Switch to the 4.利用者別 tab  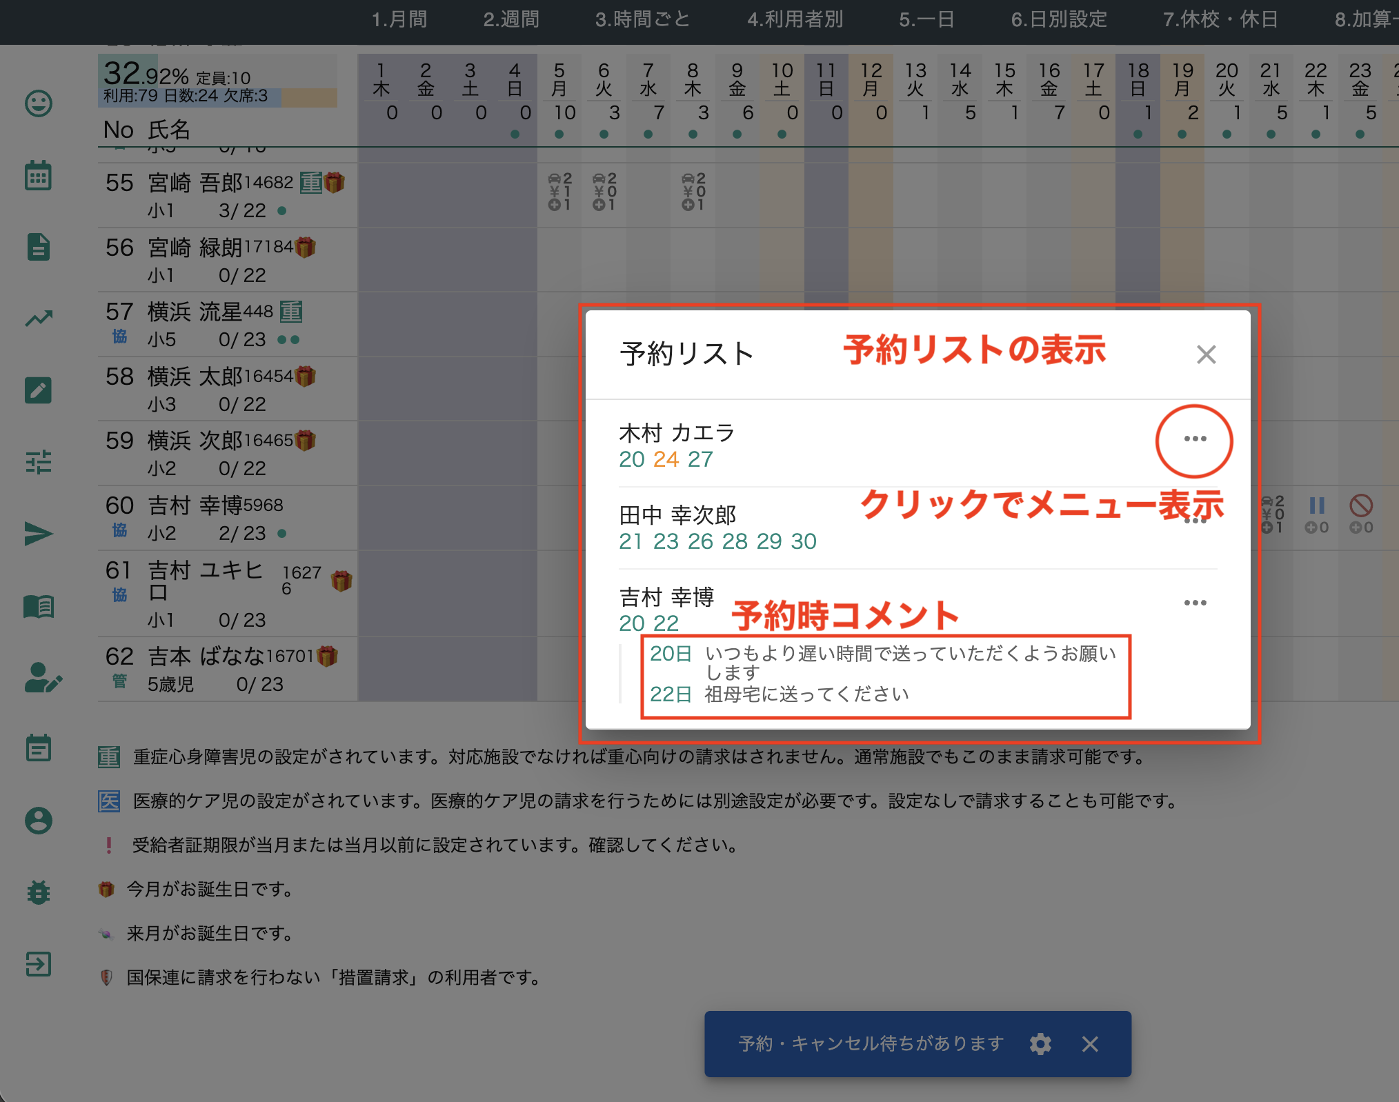(x=795, y=19)
